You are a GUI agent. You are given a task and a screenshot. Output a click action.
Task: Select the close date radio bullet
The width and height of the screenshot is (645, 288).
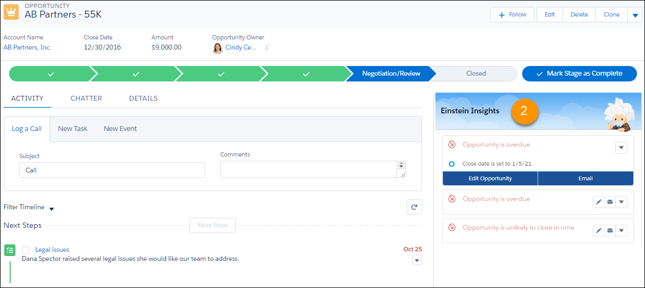click(x=451, y=164)
